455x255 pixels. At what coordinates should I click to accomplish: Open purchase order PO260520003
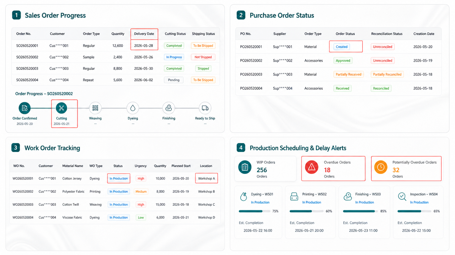click(x=251, y=74)
